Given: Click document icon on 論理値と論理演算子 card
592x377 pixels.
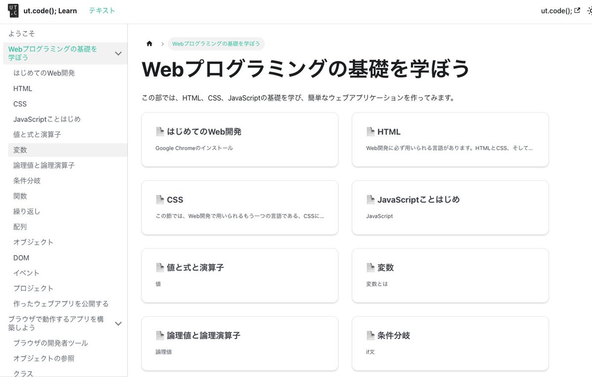Looking at the screenshot, I should point(160,336).
